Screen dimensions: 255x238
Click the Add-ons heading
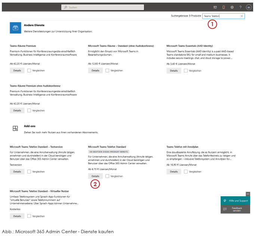pos(30,126)
